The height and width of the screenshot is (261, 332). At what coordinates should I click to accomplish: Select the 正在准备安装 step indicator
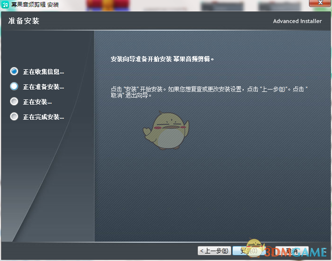point(14,86)
